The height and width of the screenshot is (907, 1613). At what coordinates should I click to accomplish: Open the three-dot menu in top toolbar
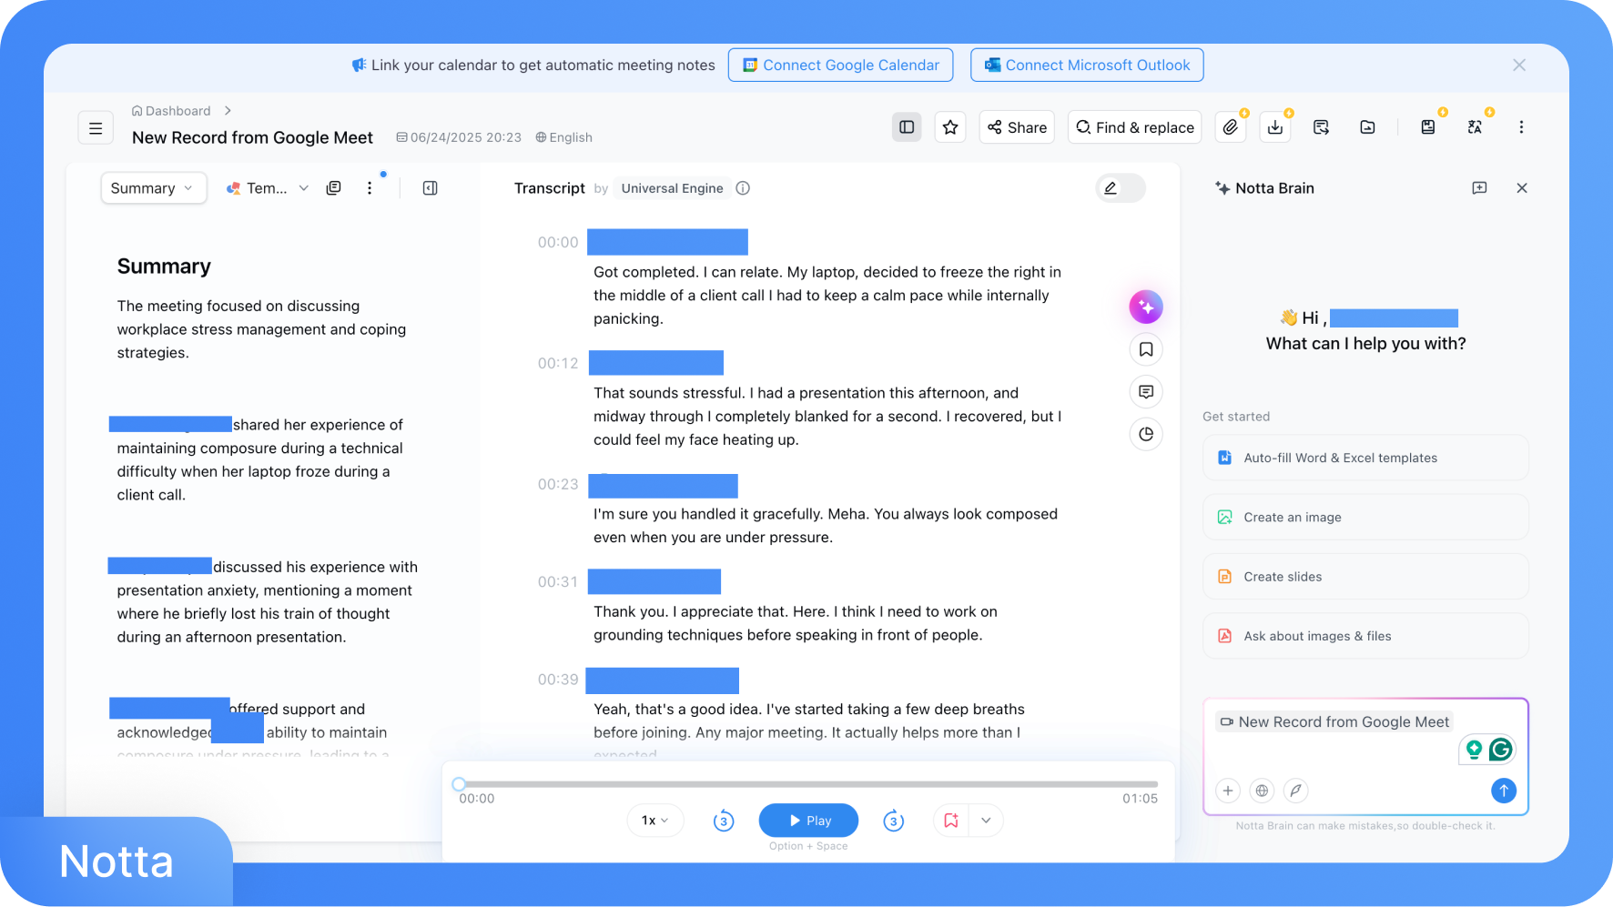1521,126
